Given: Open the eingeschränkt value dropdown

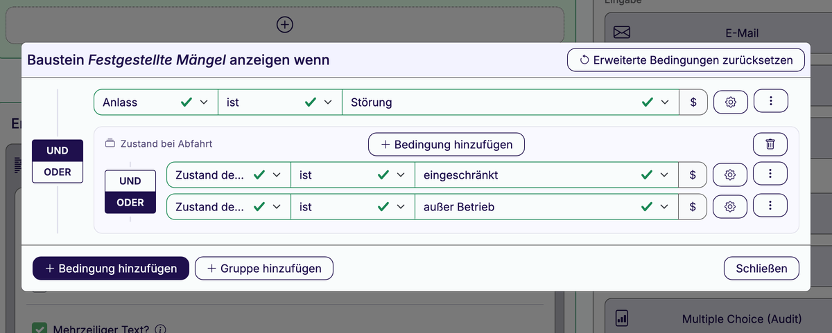Looking at the screenshot, I should pos(547,175).
